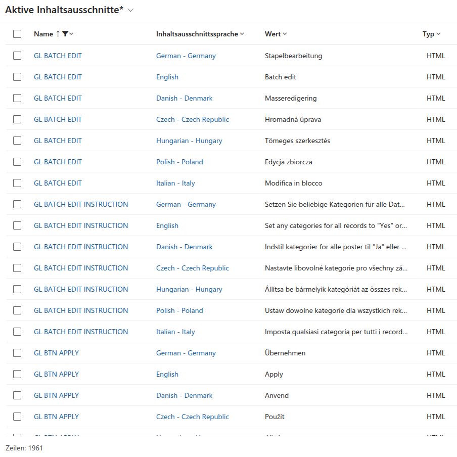The height and width of the screenshot is (457, 457).
Task: Check the checkbox for the Danish GL BATCH EDIT INSTRUCTION row
Action: pyautogui.click(x=17, y=247)
